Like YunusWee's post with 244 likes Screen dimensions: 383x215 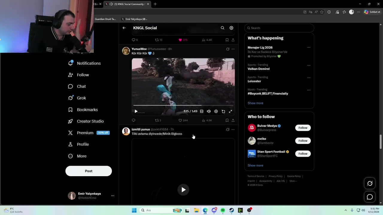pyautogui.click(x=183, y=120)
